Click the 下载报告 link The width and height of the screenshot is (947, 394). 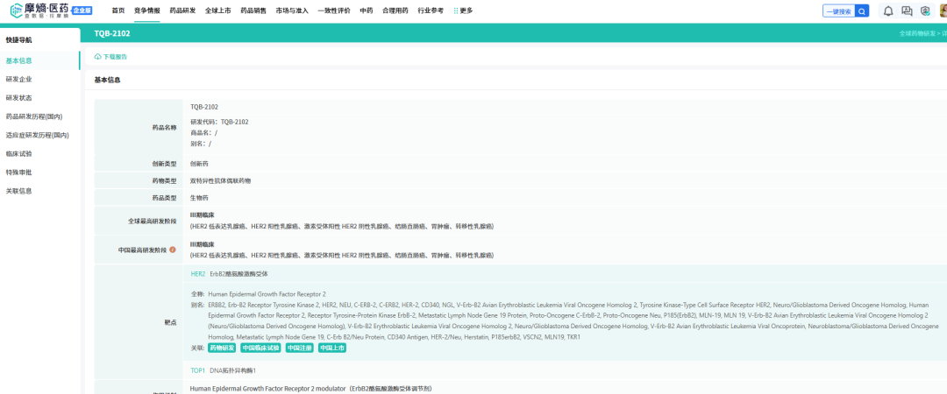[x=115, y=57]
